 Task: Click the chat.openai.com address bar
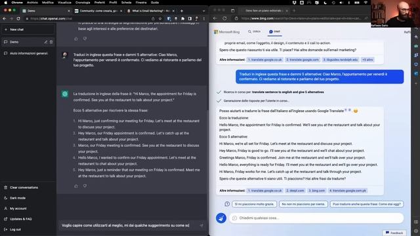coord(89,18)
